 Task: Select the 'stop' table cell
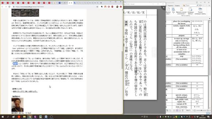(182, 57)
